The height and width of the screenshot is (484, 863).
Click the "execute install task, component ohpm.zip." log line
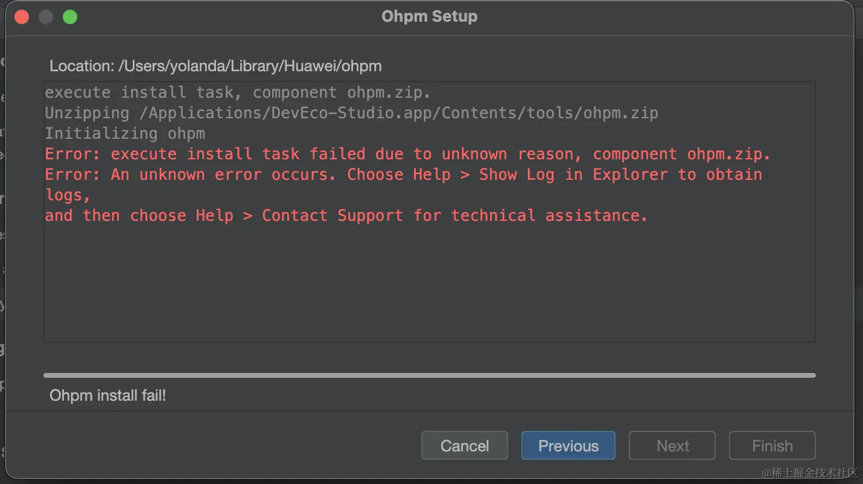coord(238,92)
